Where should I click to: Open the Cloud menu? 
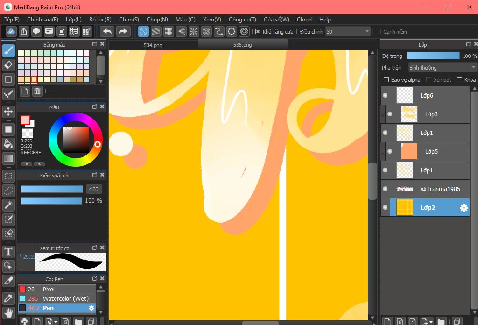coord(304,20)
